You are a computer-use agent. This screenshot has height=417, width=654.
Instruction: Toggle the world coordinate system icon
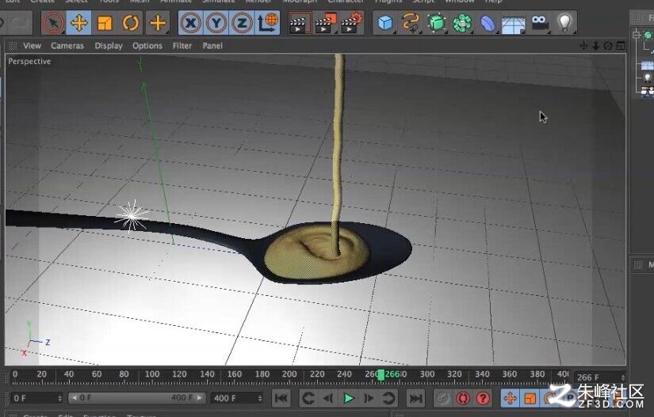click(267, 22)
